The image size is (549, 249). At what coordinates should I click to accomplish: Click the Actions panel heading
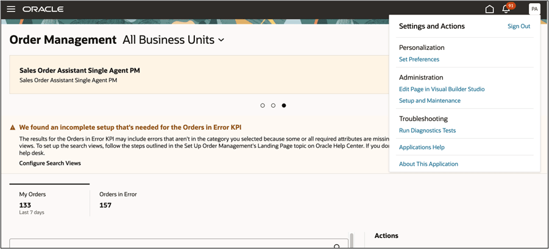pyautogui.click(x=386, y=236)
